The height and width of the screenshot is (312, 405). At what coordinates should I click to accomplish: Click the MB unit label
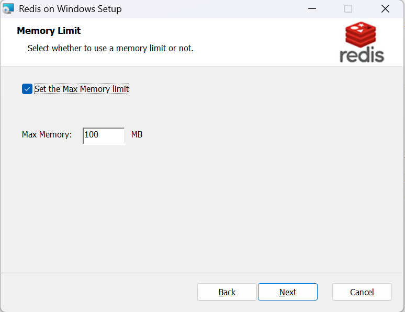pyautogui.click(x=137, y=134)
